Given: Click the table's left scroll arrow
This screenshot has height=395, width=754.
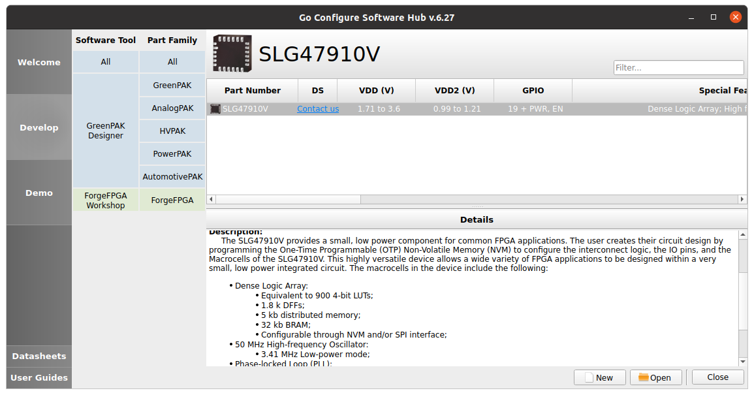Looking at the screenshot, I should click(x=211, y=199).
